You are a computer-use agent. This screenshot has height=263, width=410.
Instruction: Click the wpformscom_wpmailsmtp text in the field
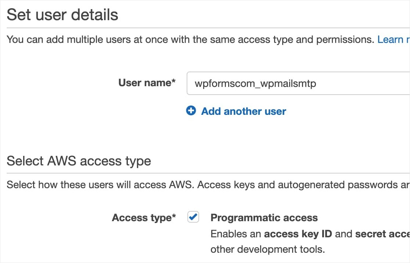(x=255, y=84)
